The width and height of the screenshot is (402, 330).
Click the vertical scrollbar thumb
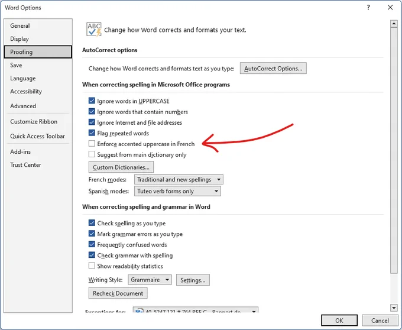point(394,150)
